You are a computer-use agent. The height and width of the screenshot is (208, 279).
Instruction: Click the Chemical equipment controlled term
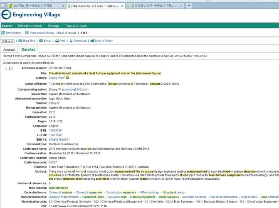coord(89,193)
